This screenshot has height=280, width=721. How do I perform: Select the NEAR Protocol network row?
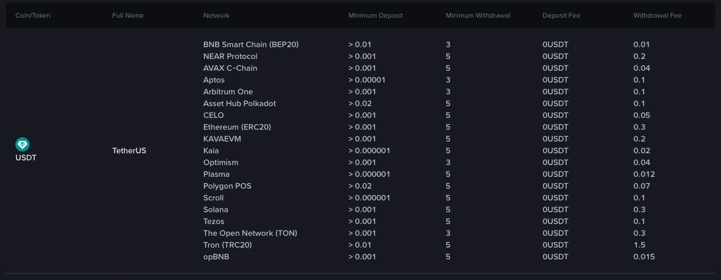tap(230, 57)
